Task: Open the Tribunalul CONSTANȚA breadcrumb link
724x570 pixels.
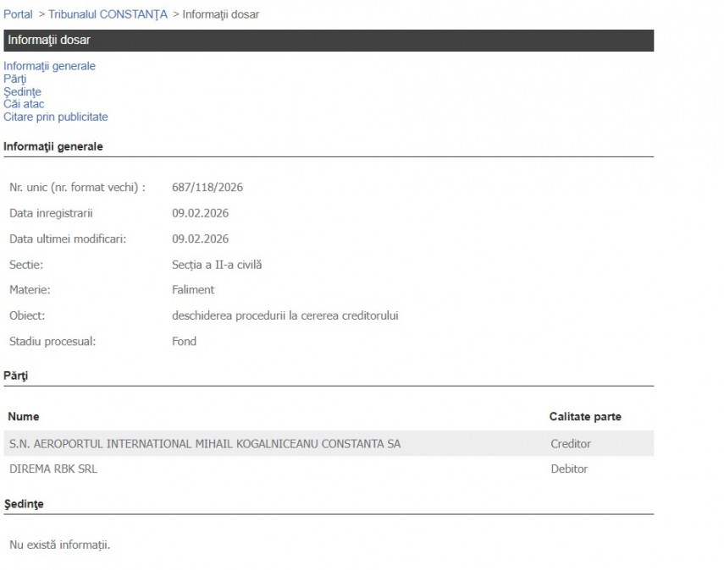Action: coord(108,14)
